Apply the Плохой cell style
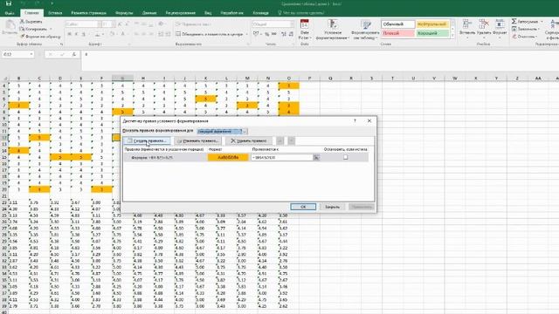 click(x=398, y=33)
